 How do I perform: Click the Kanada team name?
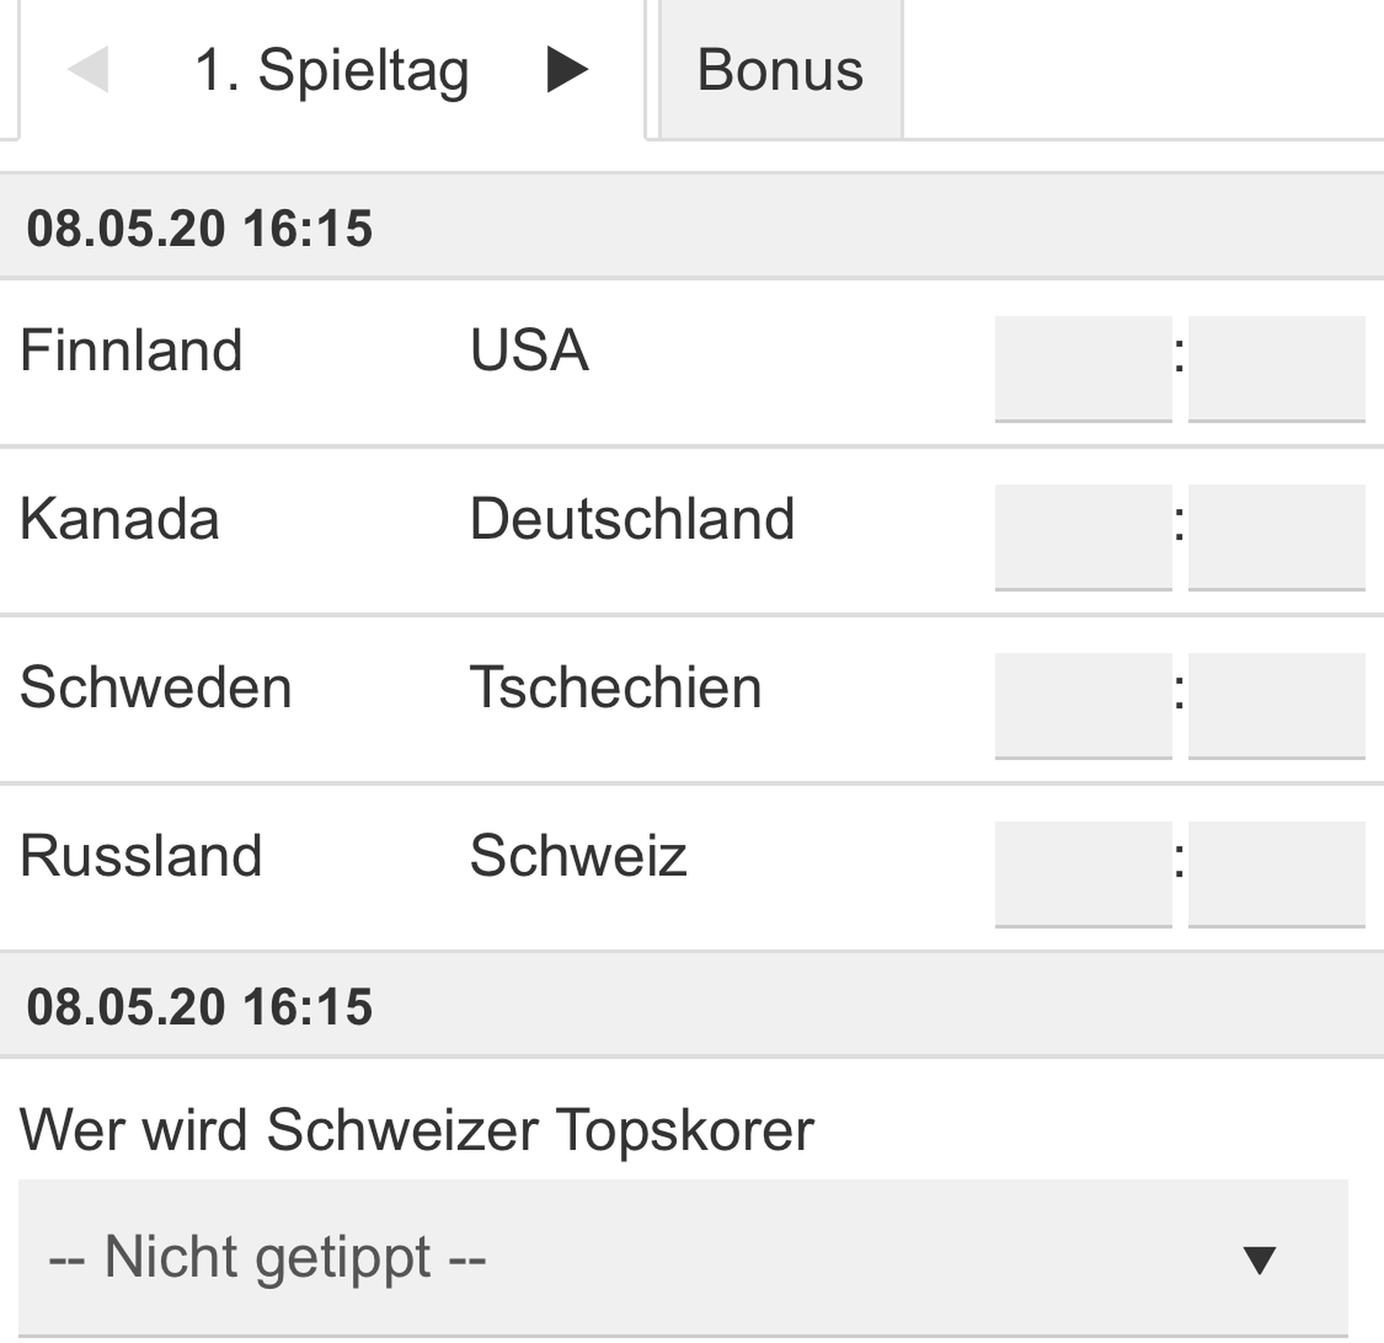point(120,519)
